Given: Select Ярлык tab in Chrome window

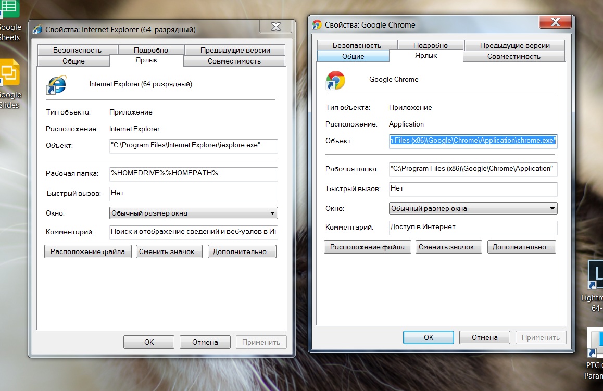Looking at the screenshot, I should click(x=426, y=56).
